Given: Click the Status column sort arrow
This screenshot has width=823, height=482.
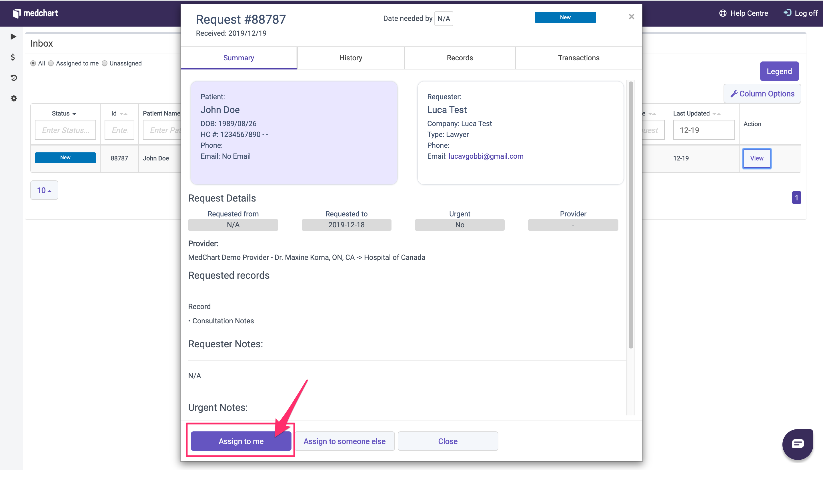Looking at the screenshot, I should 75,113.
